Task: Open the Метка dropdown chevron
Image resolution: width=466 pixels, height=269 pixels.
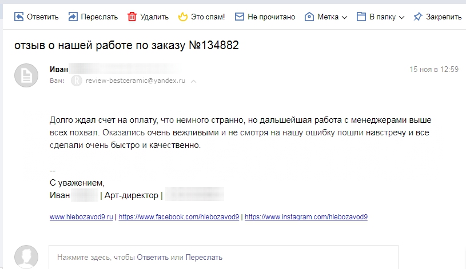Action: click(344, 17)
